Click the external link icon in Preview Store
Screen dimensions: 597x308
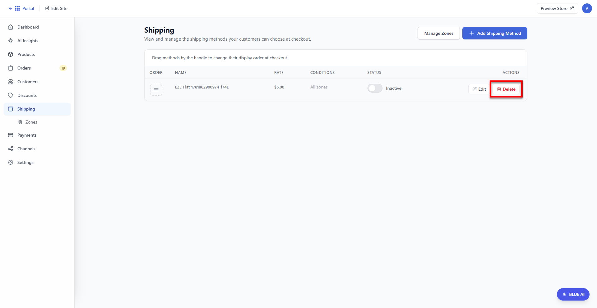tap(572, 8)
